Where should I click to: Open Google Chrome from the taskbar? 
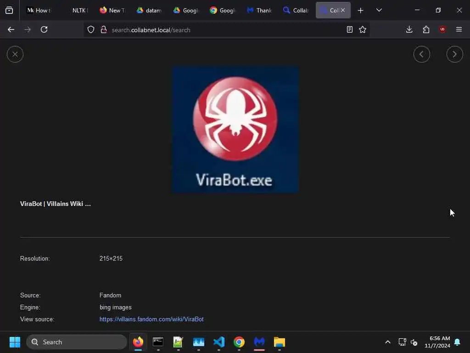pyautogui.click(x=239, y=342)
